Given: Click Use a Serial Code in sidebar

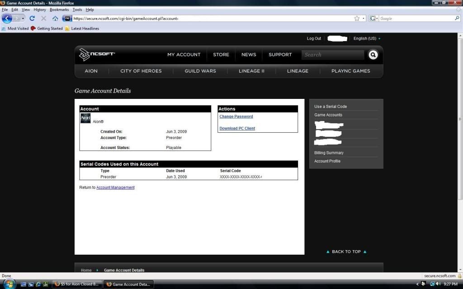Looking at the screenshot, I should pos(331,107).
